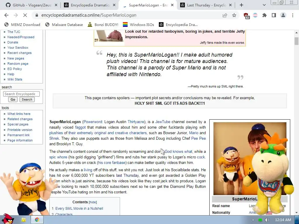This screenshot has height=224, width=299.
Task: Stop loading the page
Action: pos(25,15)
